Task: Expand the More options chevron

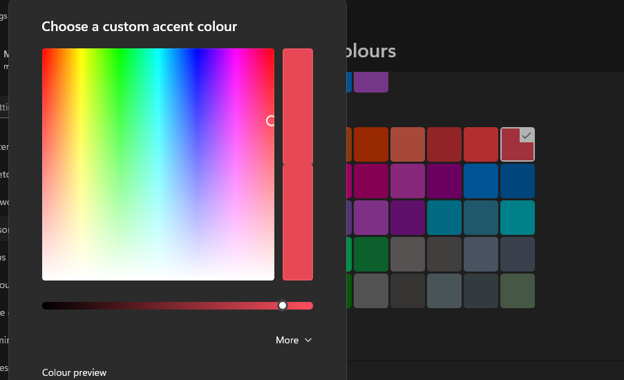Action: (308, 340)
